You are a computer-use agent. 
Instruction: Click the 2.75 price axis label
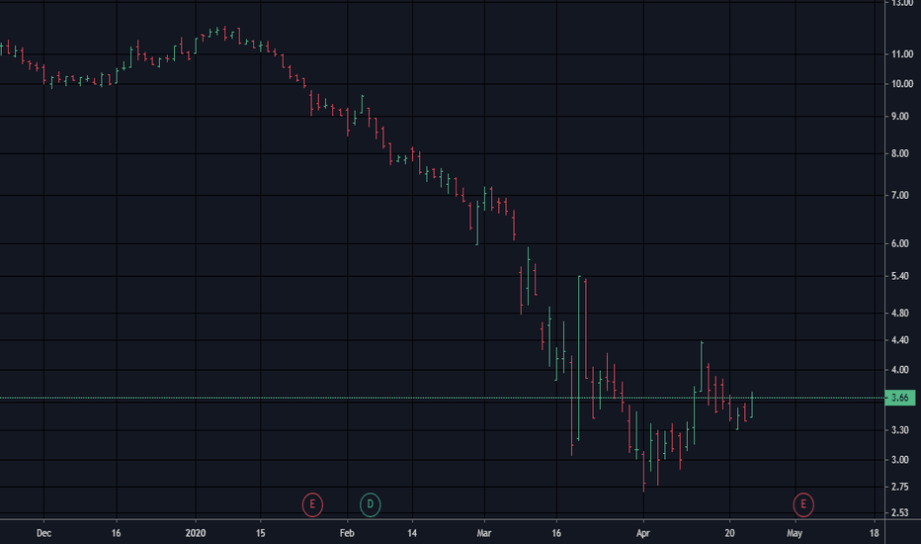pos(900,487)
